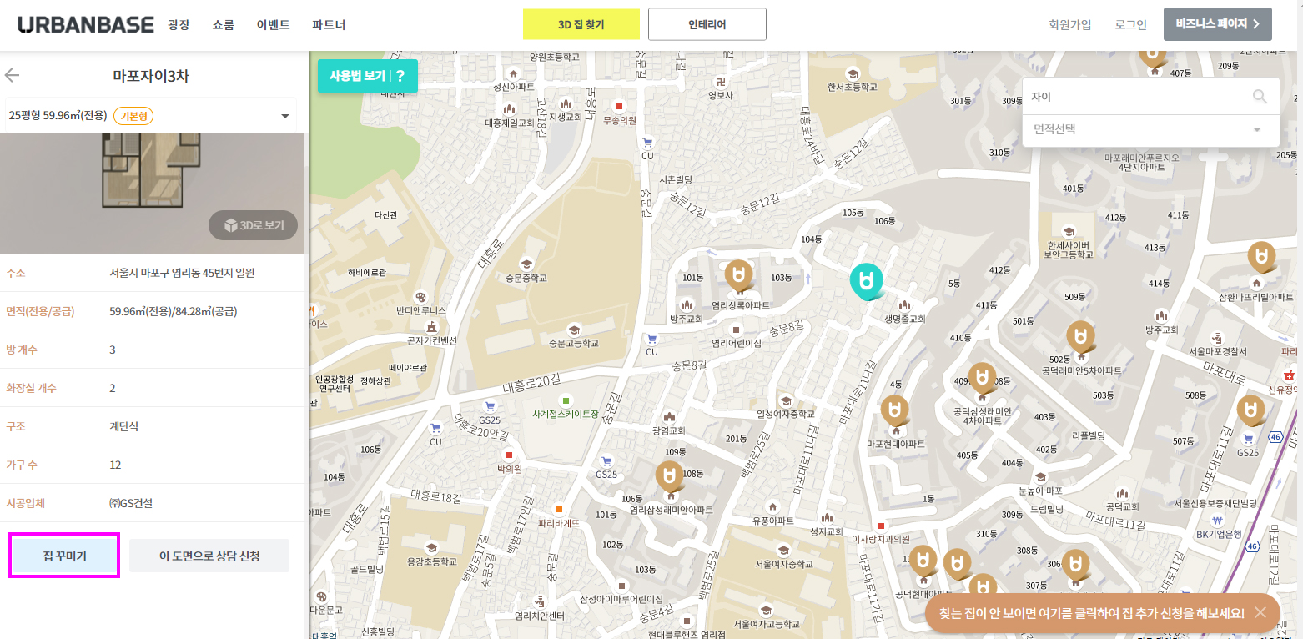The width and height of the screenshot is (1303, 639).
Task: Click the marker at 염리상록아파트
Action: [739, 277]
